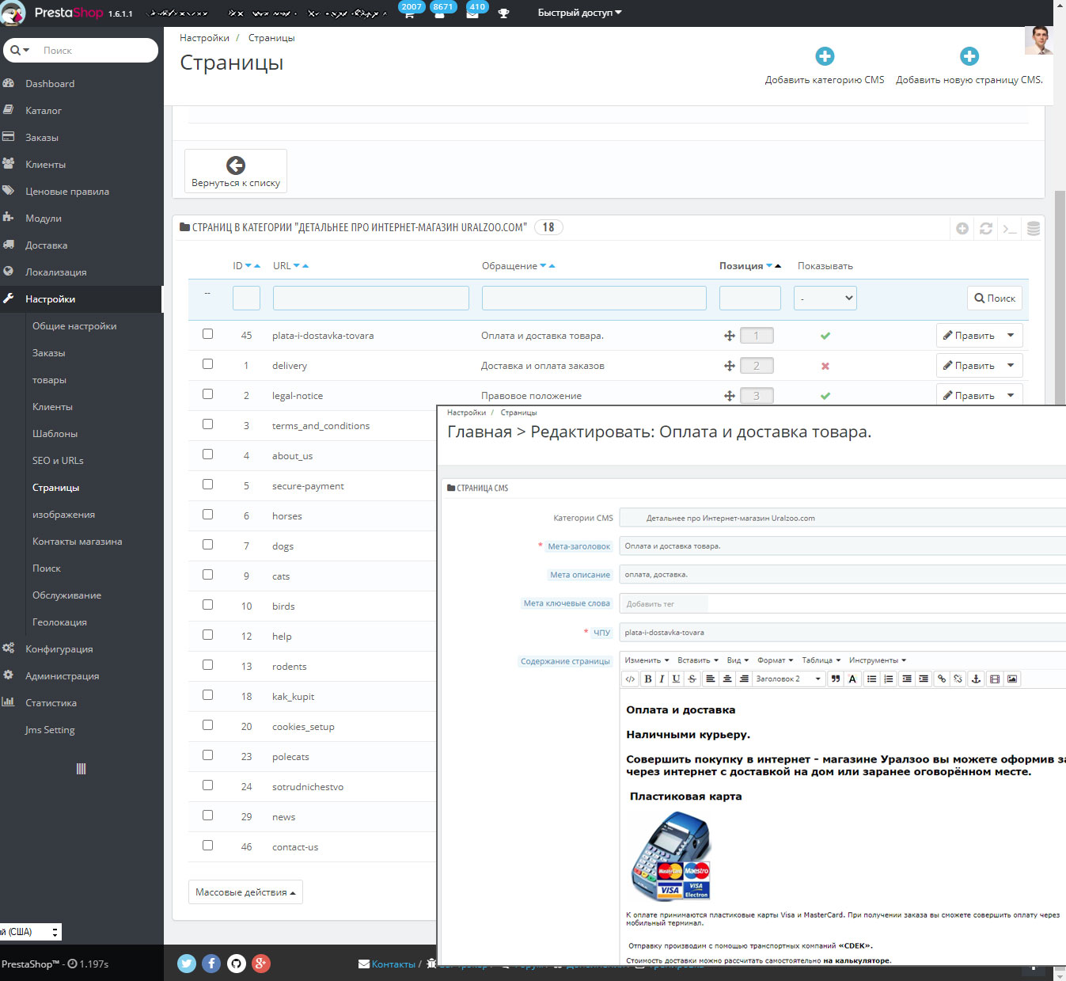This screenshot has height=981, width=1066.
Task: Click the trophy icon in the top bar
Action: point(503,13)
